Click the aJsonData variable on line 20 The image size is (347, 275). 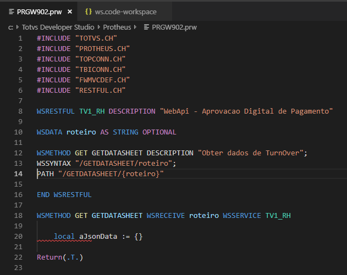[98, 237]
